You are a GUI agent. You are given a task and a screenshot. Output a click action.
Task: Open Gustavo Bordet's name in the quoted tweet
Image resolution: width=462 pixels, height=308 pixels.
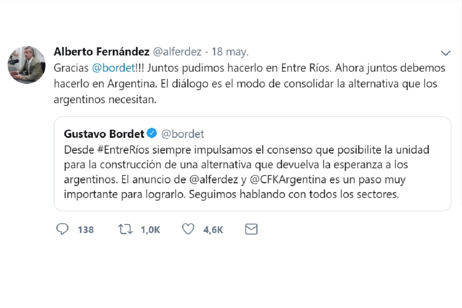[104, 134]
